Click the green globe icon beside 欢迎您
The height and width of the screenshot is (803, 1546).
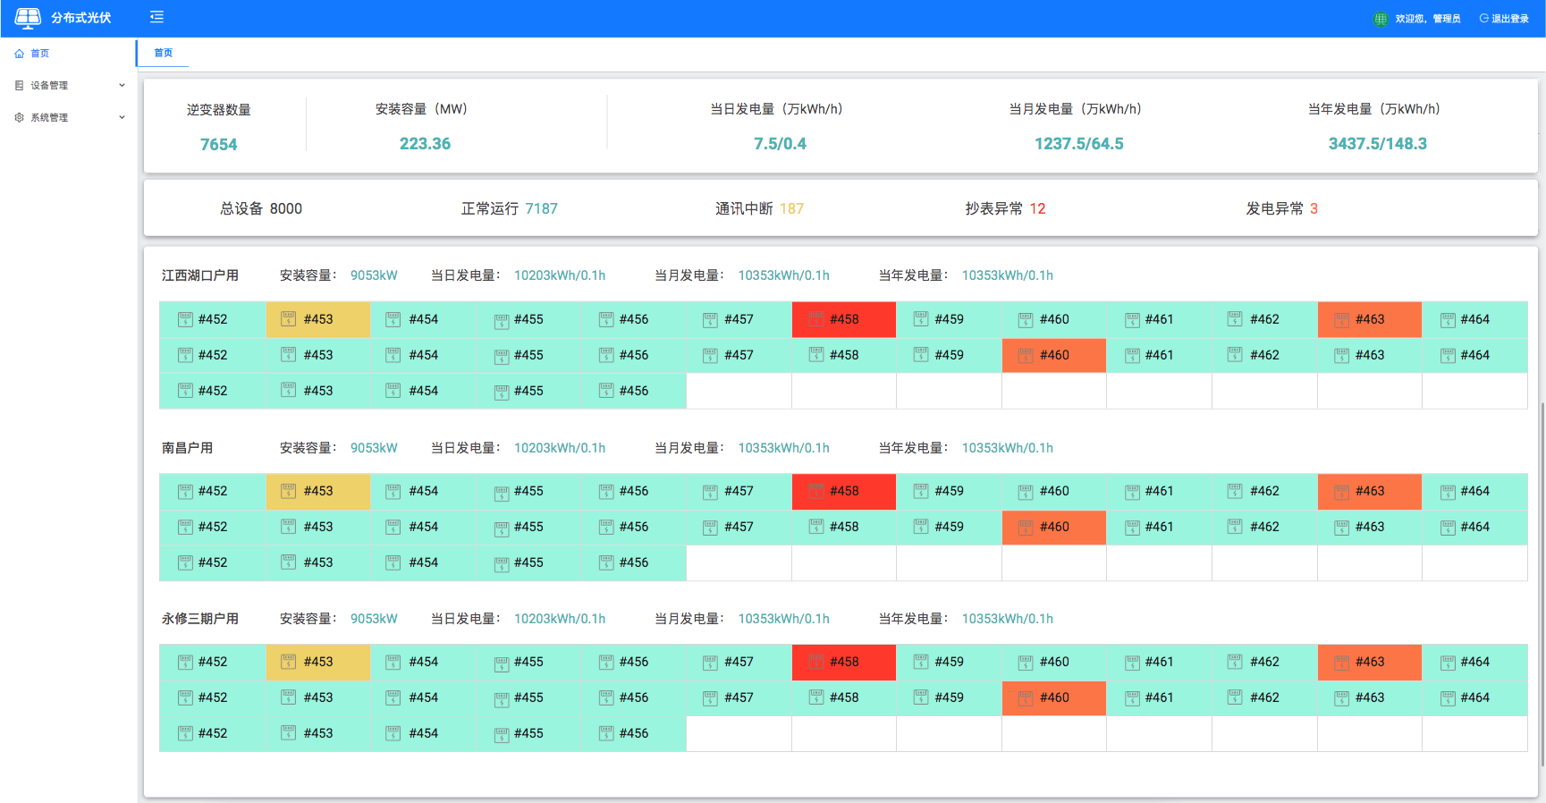pos(1381,19)
